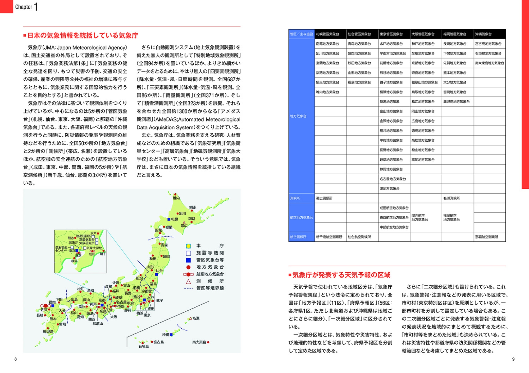Click the 和歌山地方気象台 table cell
The height and width of the screenshot is (373, 529).
pyautogui.click(x=426, y=82)
